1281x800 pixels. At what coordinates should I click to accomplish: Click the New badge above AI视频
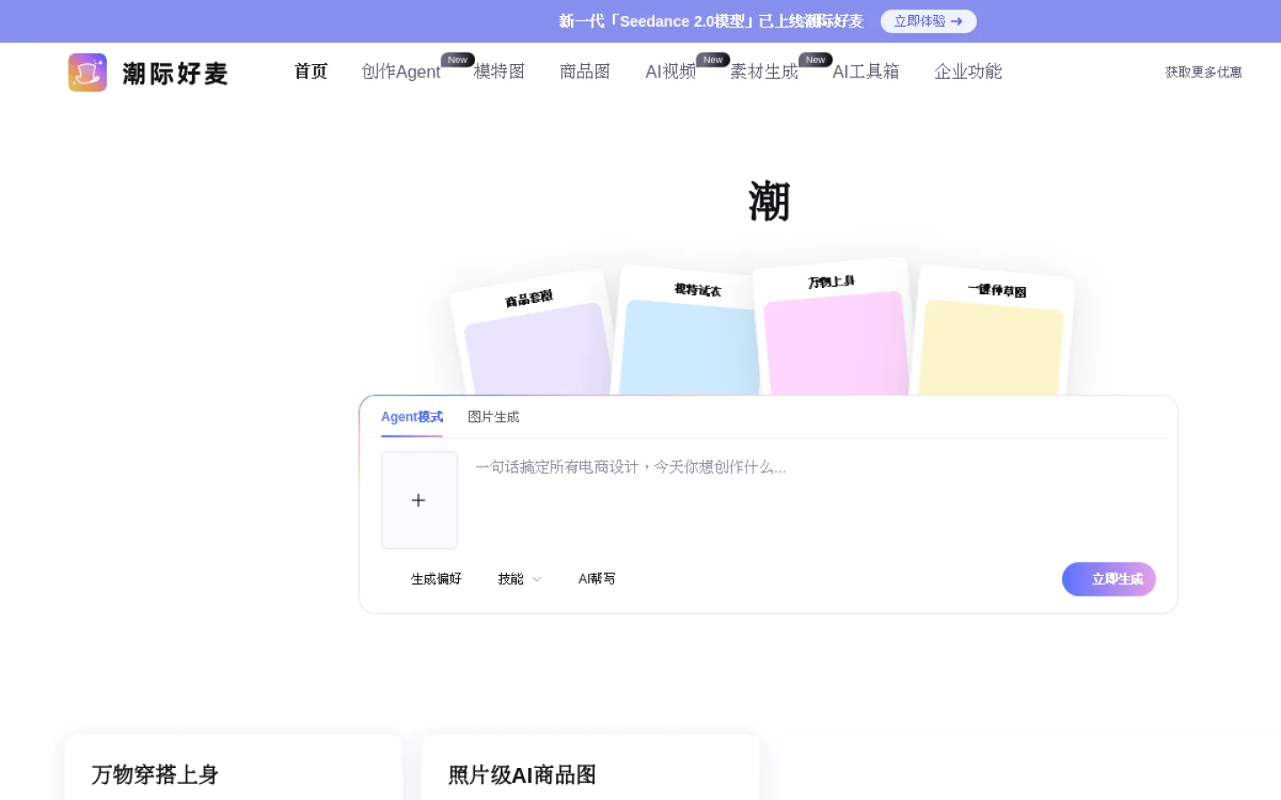[713, 60]
